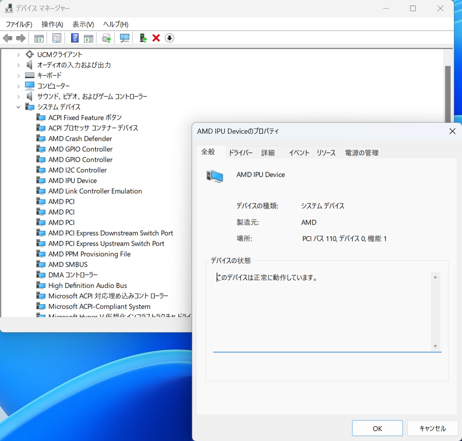462x441 pixels.
Task: Click the キャンセル button
Action: [x=432, y=428]
